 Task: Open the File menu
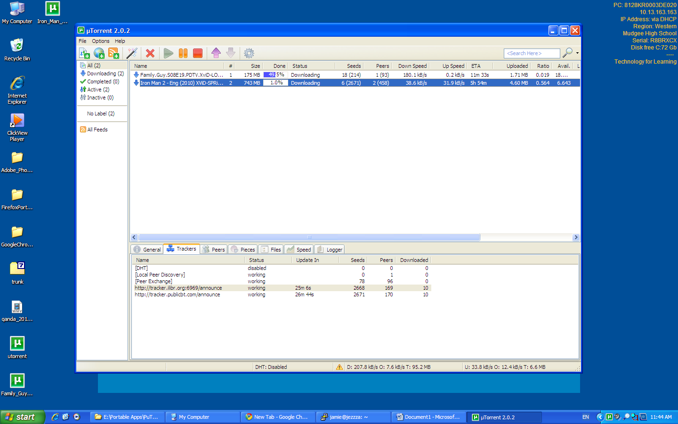[x=82, y=41]
